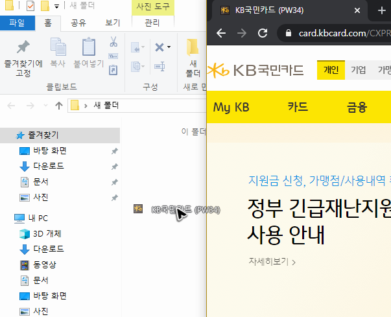The width and height of the screenshot is (391, 317).
Task: Open the 파일 menu
Action: [x=18, y=23]
